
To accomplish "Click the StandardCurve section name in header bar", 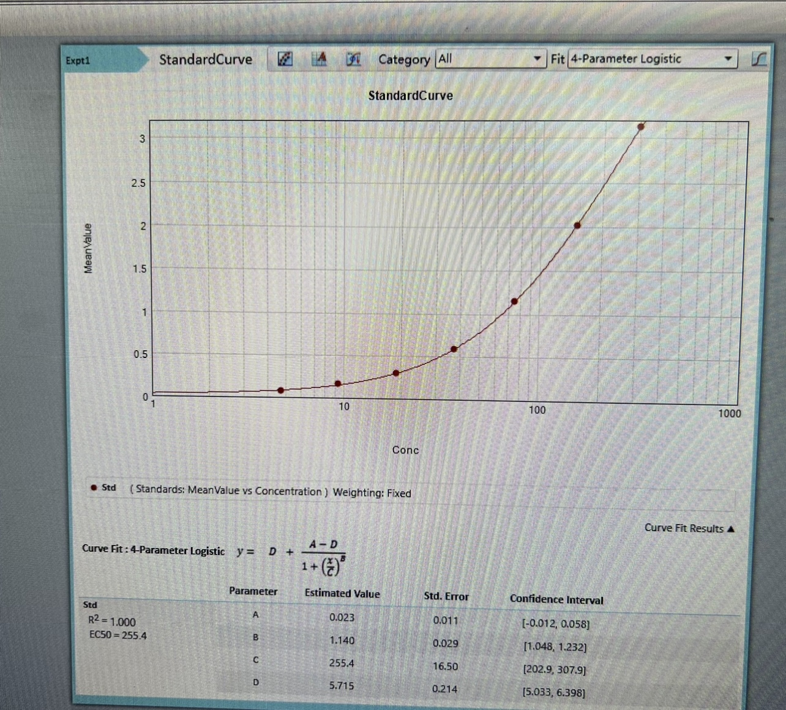I will [206, 59].
